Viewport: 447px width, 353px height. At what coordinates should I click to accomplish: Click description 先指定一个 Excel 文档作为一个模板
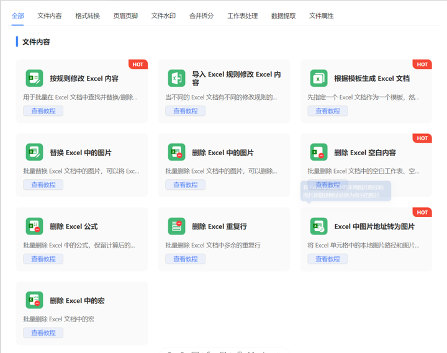point(363,97)
